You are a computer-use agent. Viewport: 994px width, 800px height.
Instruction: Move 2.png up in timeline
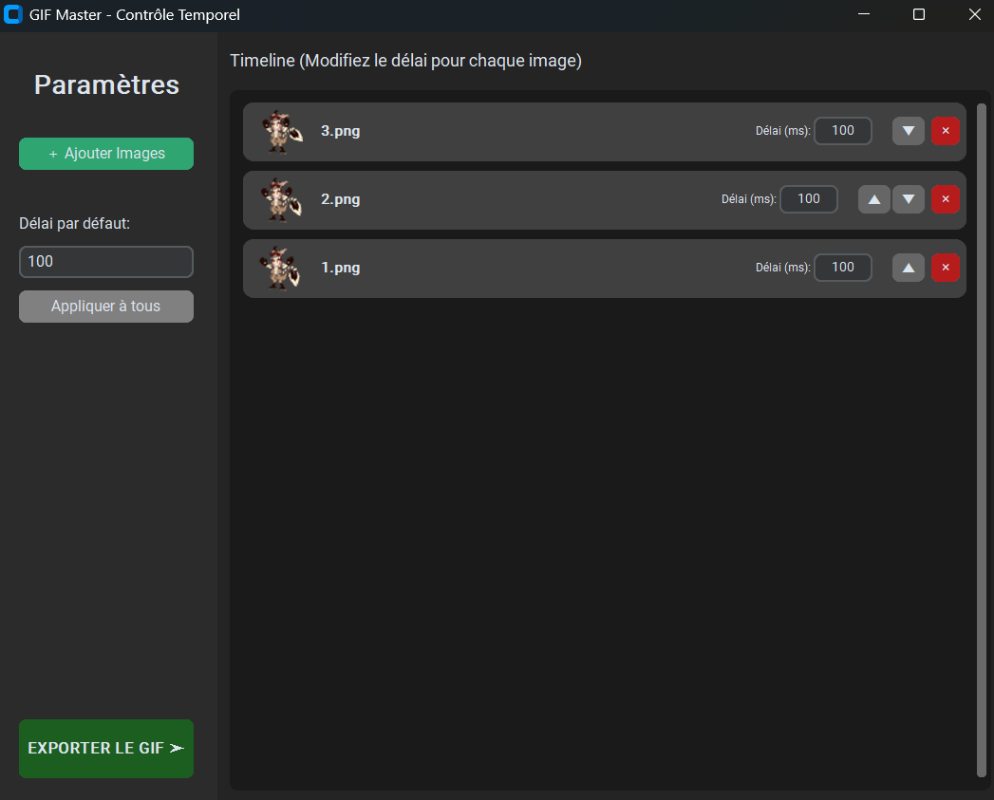[x=874, y=199]
